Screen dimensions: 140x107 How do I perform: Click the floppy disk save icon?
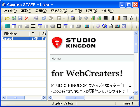[x=20, y=18]
